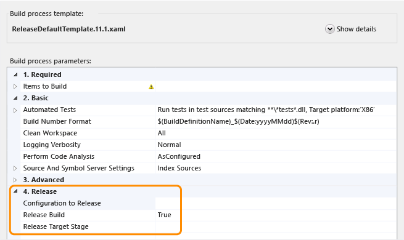Screen dimensions: 404x240
Task: Click the Show details chevron icon
Action: (x=330, y=29)
